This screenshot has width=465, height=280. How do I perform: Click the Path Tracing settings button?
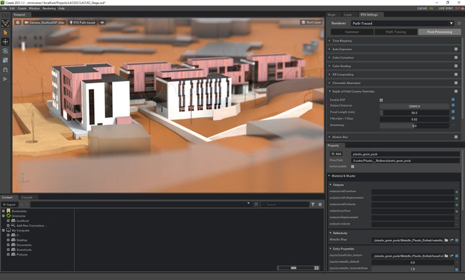[x=395, y=32]
